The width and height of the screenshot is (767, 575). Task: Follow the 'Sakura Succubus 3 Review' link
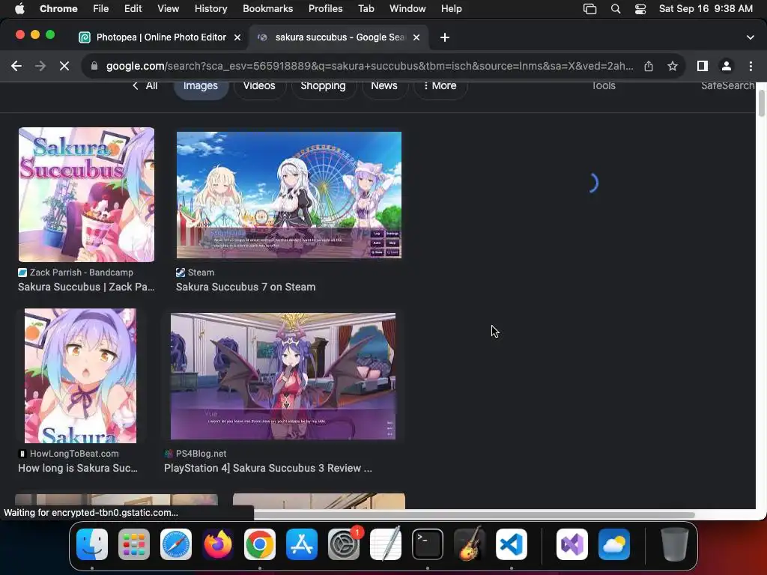pyautogui.click(x=268, y=468)
